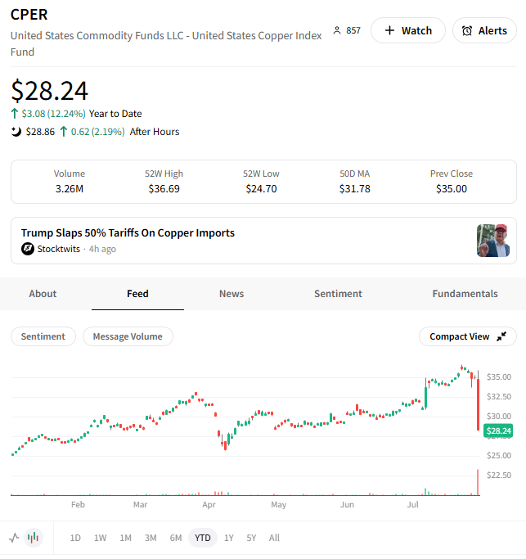This screenshot has height=559, width=526.
Task: Click the CPER ticker heading
Action: click(x=29, y=15)
